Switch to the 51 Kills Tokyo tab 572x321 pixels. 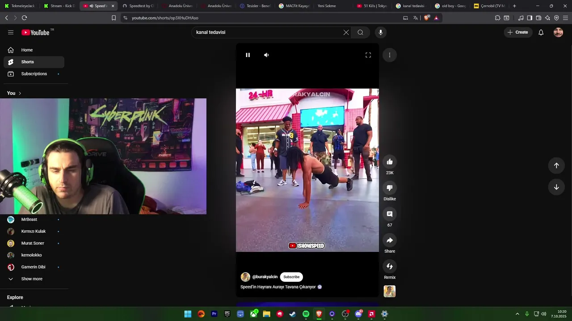(x=372, y=6)
